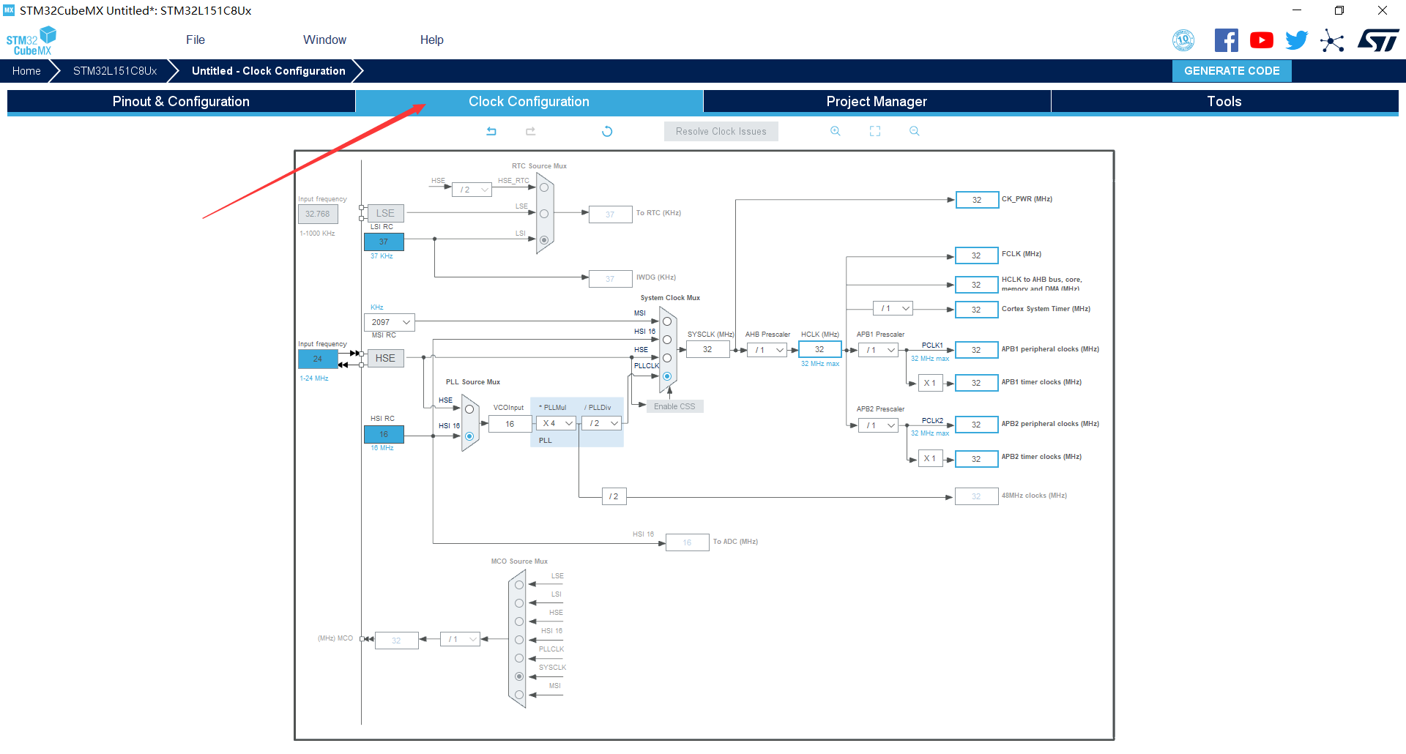
Task: Select HSE in System Clock Mux
Action: pyautogui.click(x=667, y=358)
